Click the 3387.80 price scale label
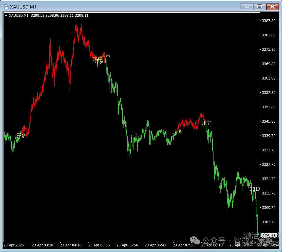Viewport: 282px width, 252px height. 268,21
